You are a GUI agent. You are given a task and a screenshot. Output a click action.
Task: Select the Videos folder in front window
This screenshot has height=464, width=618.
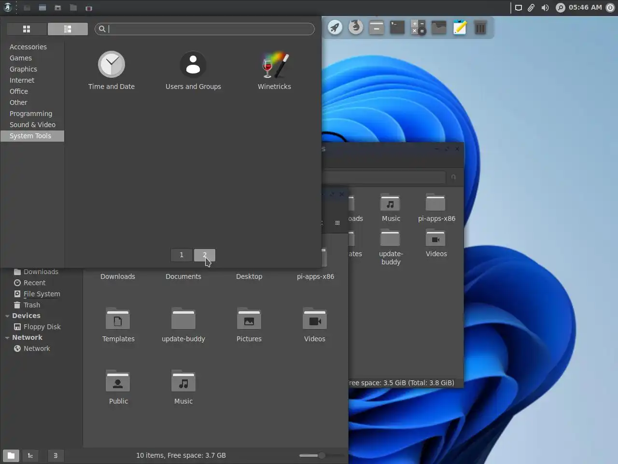point(315,325)
